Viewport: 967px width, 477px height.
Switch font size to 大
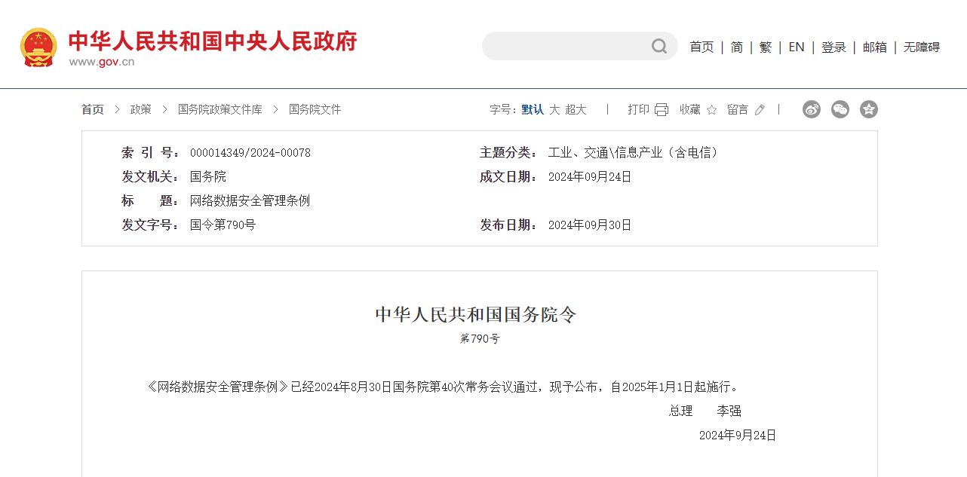553,109
